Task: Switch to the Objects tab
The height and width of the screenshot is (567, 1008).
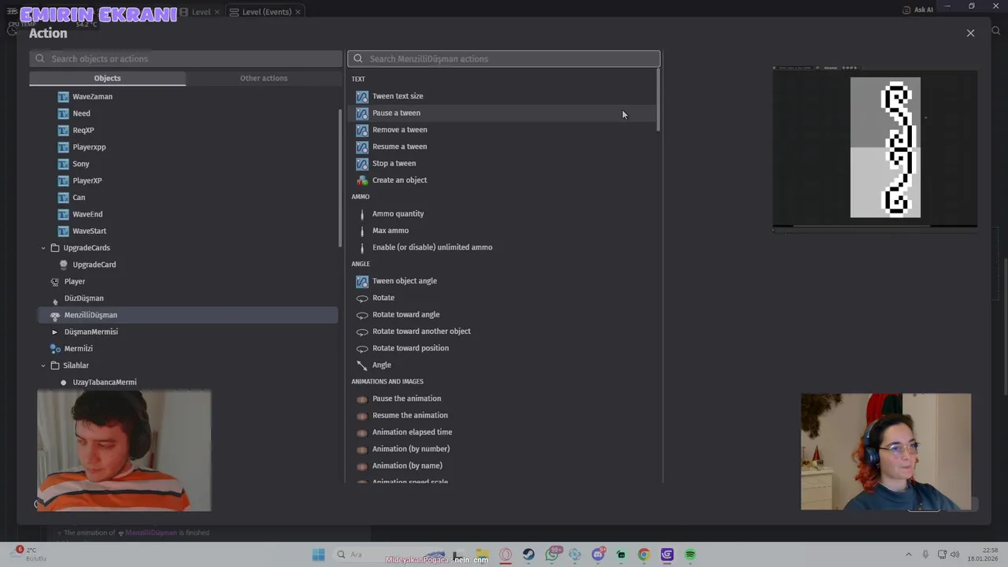Action: point(108,78)
